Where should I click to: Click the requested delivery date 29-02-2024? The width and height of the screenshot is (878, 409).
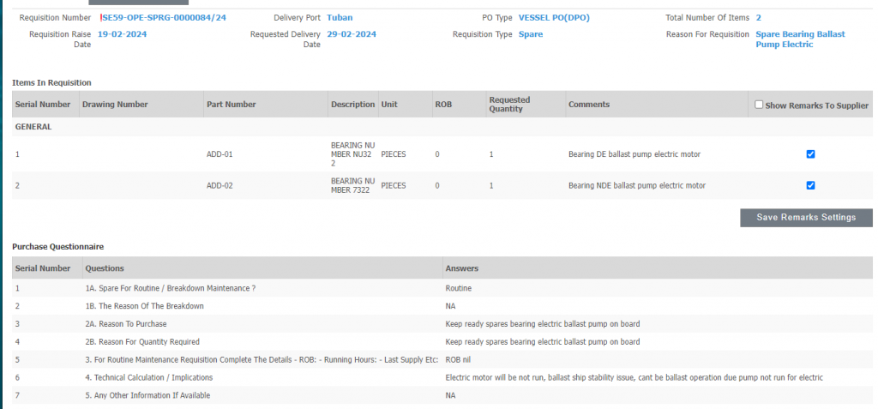click(352, 34)
